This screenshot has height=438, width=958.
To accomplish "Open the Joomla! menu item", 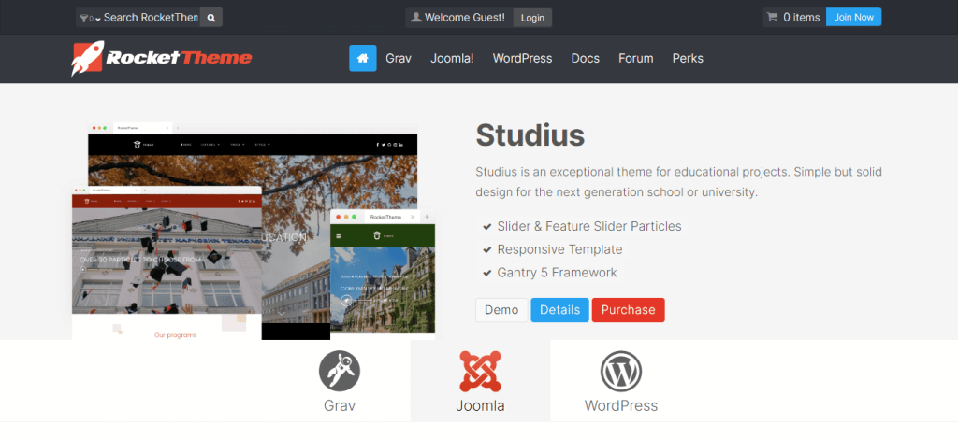I will (452, 59).
